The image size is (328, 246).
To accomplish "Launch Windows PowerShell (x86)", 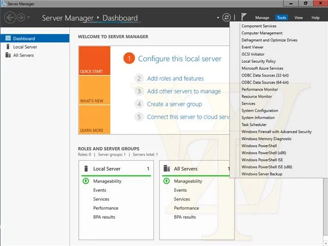I will click(x=263, y=153).
